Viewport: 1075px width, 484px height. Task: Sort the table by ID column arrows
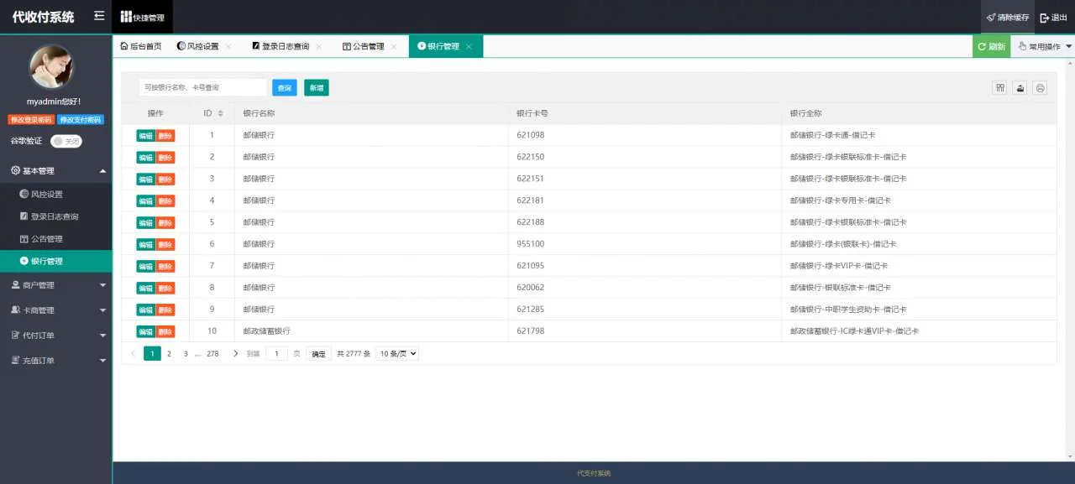pos(221,113)
